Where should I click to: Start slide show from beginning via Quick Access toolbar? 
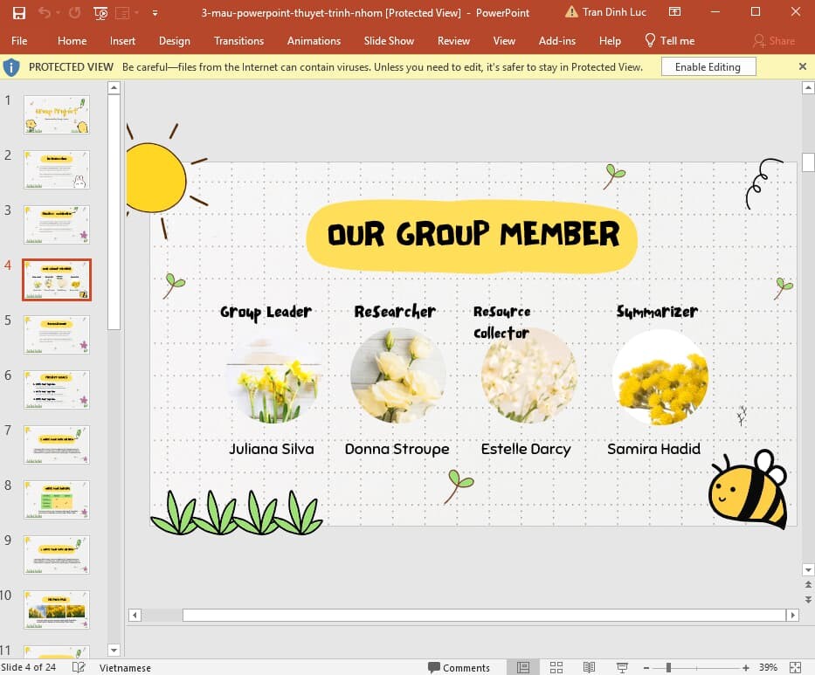coord(99,12)
